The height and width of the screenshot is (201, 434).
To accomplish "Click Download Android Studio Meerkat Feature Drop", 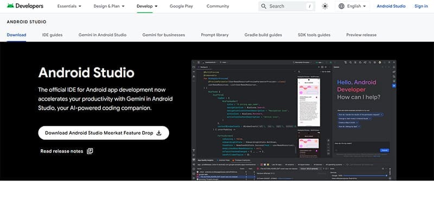I will (104, 133).
